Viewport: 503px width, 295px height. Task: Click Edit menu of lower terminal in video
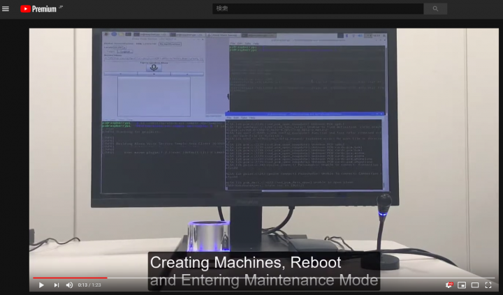tap(236, 117)
